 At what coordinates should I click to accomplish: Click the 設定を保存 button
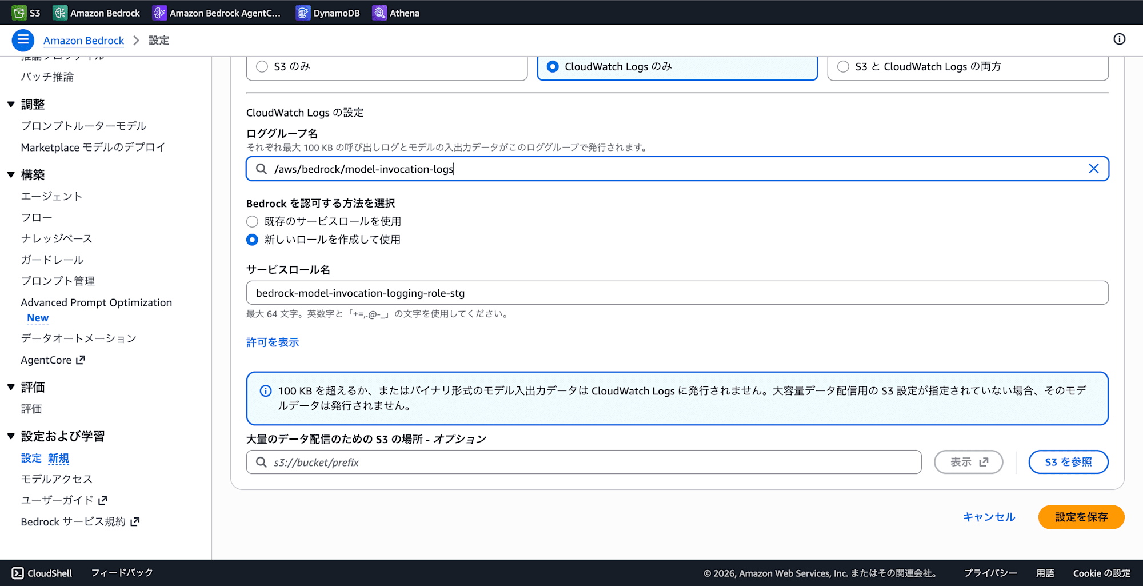[1081, 517]
